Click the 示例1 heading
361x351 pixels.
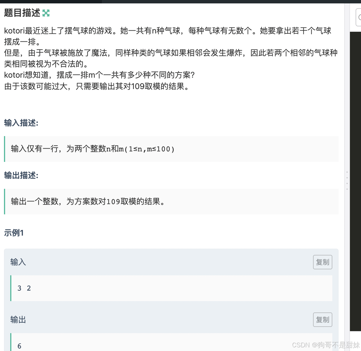tap(14, 233)
